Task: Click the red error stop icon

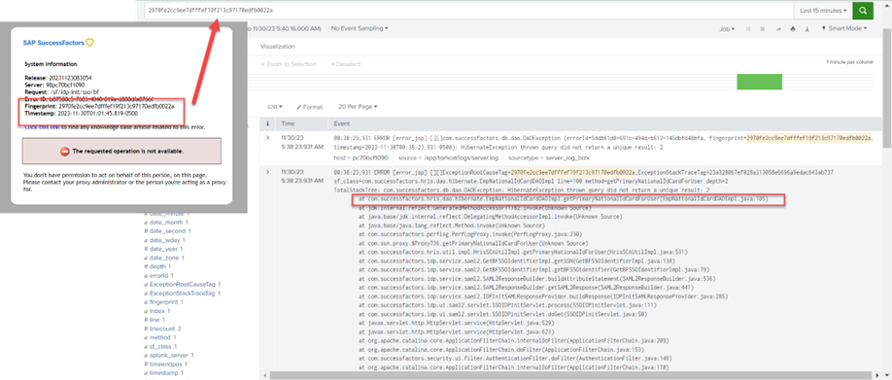Action: click(x=64, y=152)
